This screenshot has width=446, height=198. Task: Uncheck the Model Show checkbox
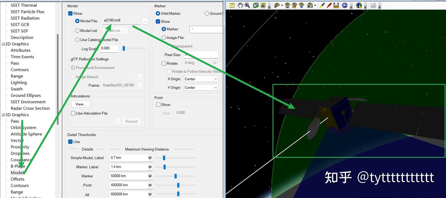(70, 14)
